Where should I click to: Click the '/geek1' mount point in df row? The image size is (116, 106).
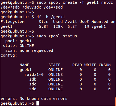click(x=99, y=26)
